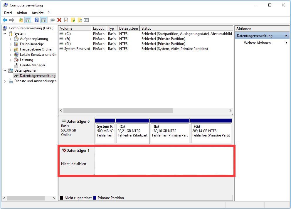Click Weitere Aktionen in the actions pane
This screenshot has height=209, width=291.
point(257,43)
